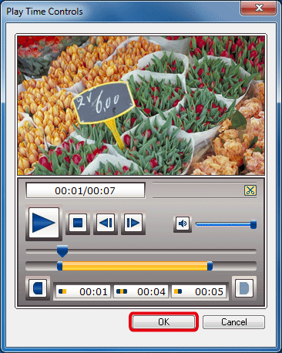
Task: Click the volume slider handle
Action: click(x=253, y=224)
